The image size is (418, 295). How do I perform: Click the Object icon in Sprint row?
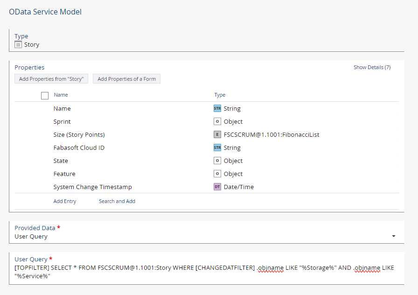217,121
